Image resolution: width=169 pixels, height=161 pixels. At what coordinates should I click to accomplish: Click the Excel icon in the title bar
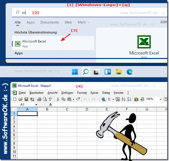click(x=14, y=85)
